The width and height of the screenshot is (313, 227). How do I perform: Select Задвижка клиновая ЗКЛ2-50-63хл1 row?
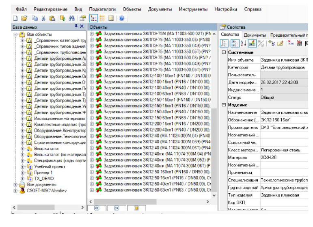pos(157,190)
